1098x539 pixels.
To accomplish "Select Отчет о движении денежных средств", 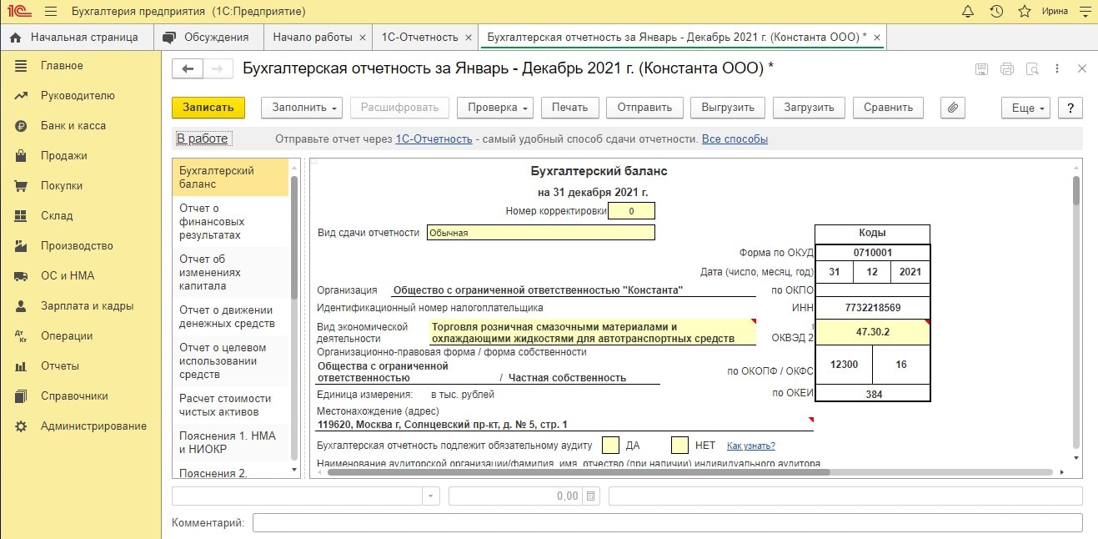I will point(230,315).
